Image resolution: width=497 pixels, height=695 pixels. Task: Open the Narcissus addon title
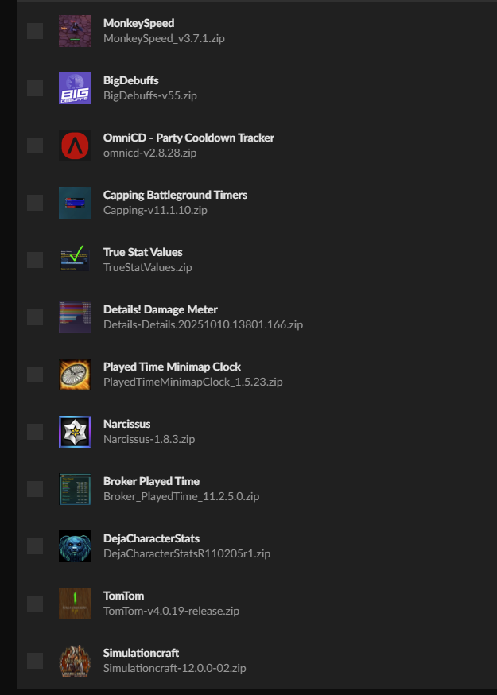tap(126, 424)
